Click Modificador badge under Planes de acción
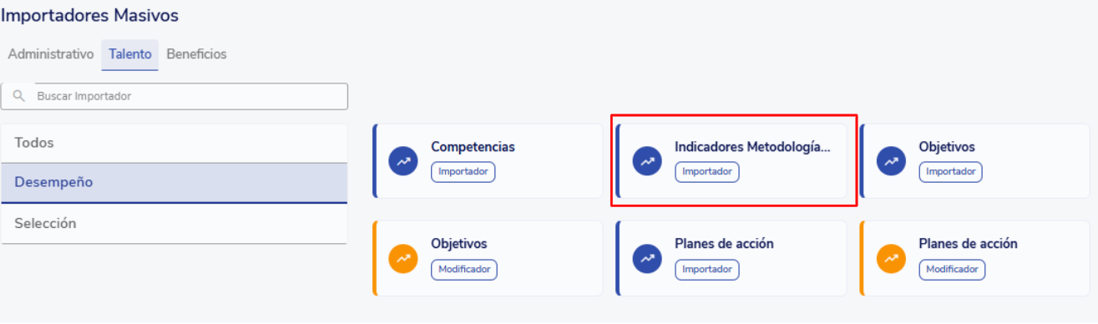Image resolution: width=1098 pixels, height=324 pixels. (x=952, y=270)
